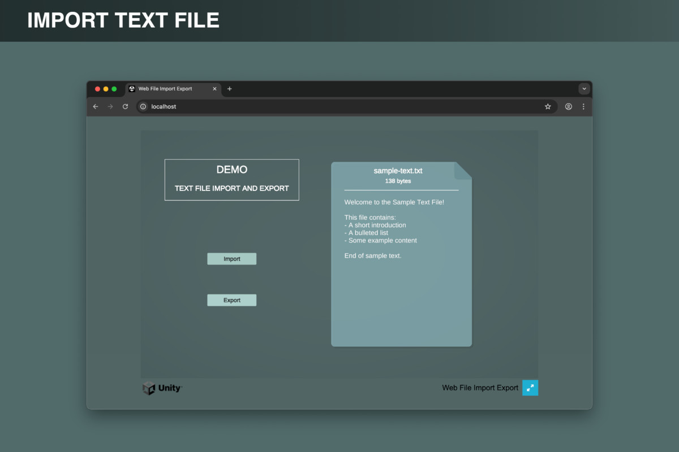Click the Import button
Image resolution: width=679 pixels, height=452 pixels.
[x=231, y=258]
